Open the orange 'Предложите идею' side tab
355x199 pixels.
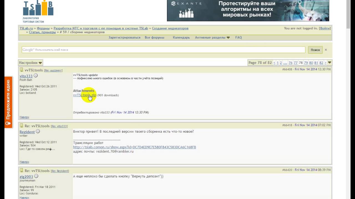coord(8,102)
